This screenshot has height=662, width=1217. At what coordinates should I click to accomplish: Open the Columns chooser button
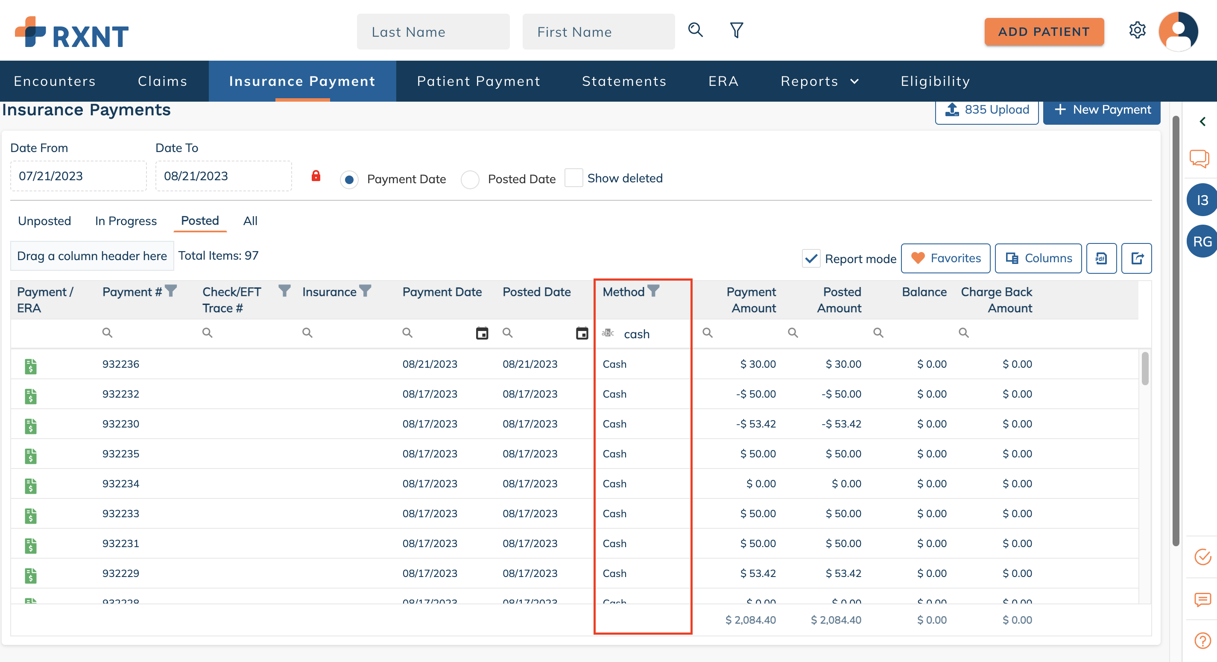pos(1038,258)
